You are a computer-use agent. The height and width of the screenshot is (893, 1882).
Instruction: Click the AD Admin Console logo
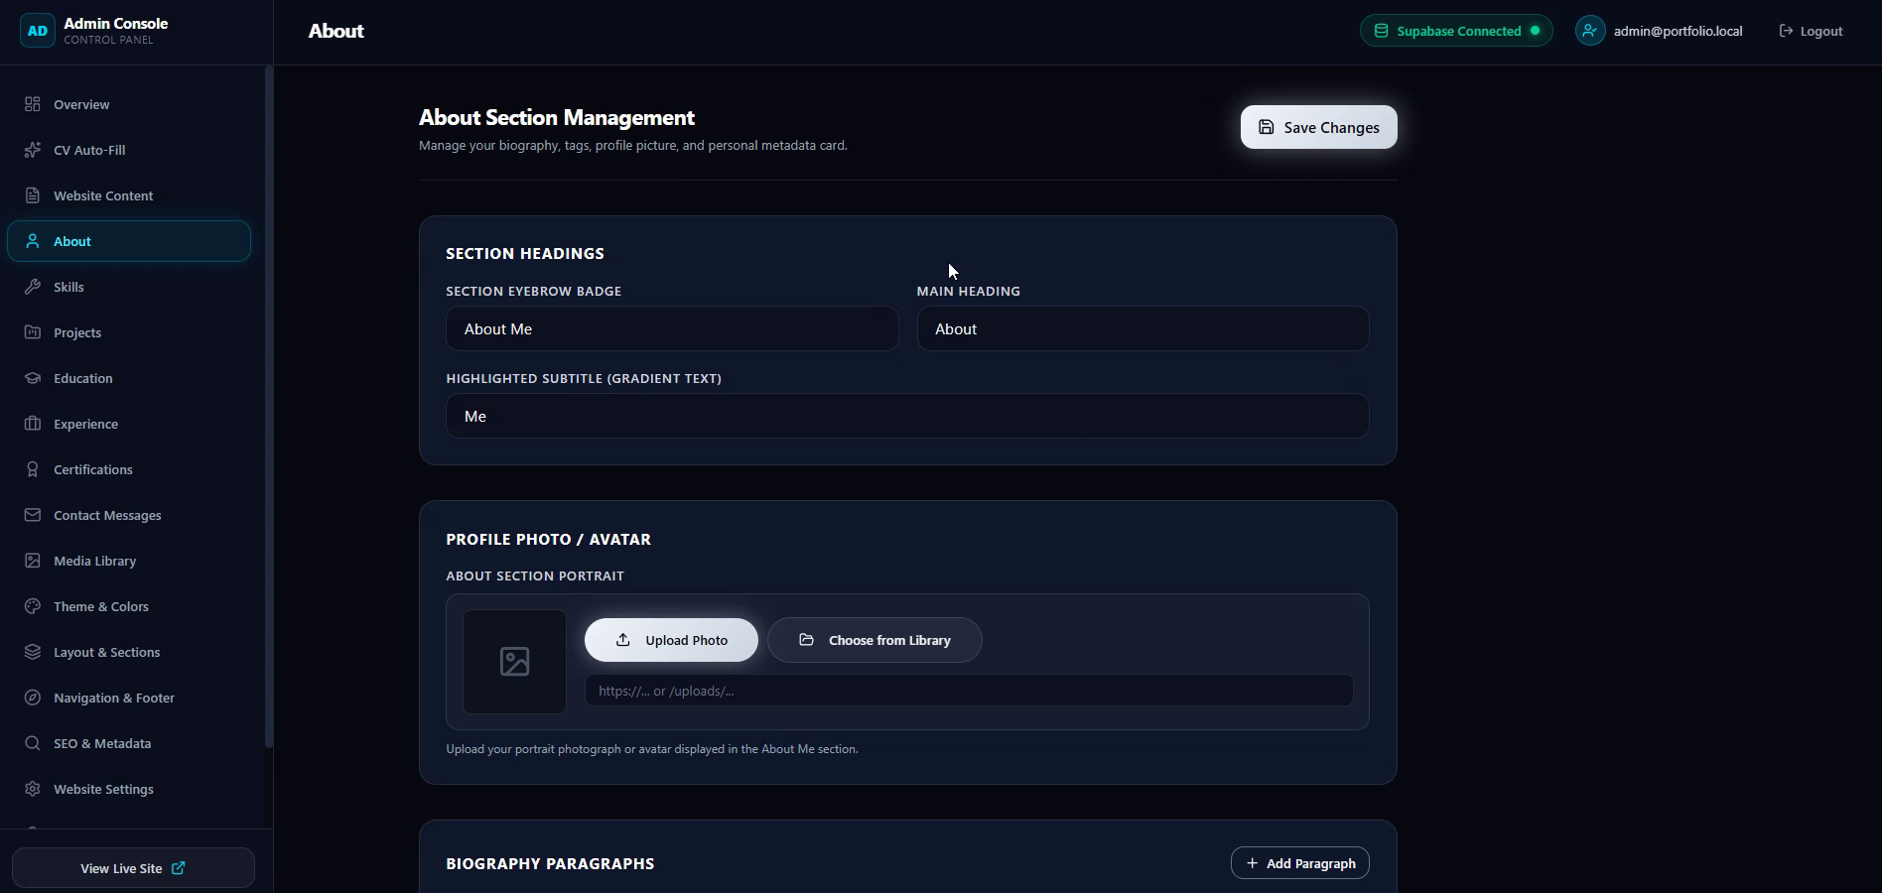(x=38, y=31)
